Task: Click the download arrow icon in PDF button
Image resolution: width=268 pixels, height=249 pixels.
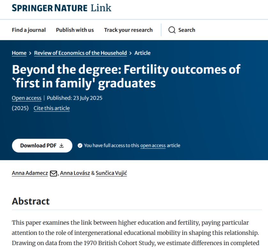Action: [x=62, y=146]
